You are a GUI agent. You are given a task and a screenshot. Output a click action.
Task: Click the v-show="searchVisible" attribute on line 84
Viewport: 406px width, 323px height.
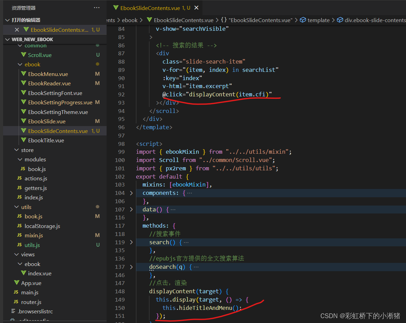192,29
